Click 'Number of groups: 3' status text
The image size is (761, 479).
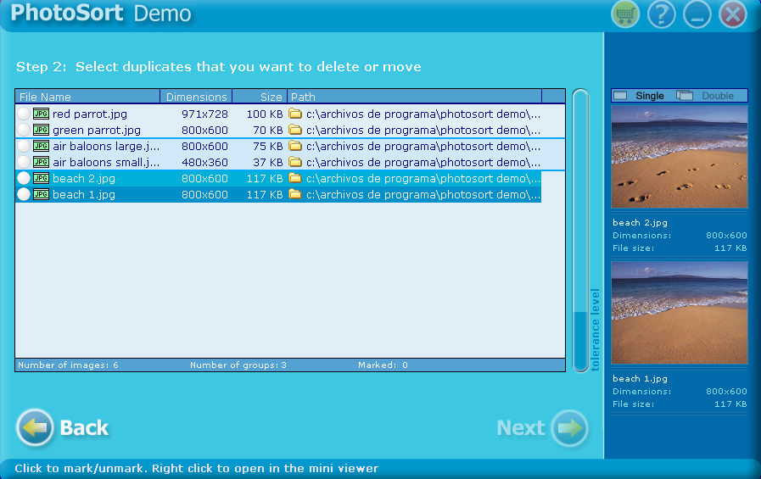pyautogui.click(x=238, y=365)
